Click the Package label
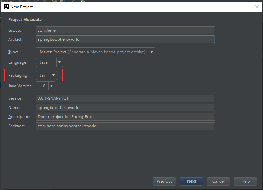 (x=17, y=126)
